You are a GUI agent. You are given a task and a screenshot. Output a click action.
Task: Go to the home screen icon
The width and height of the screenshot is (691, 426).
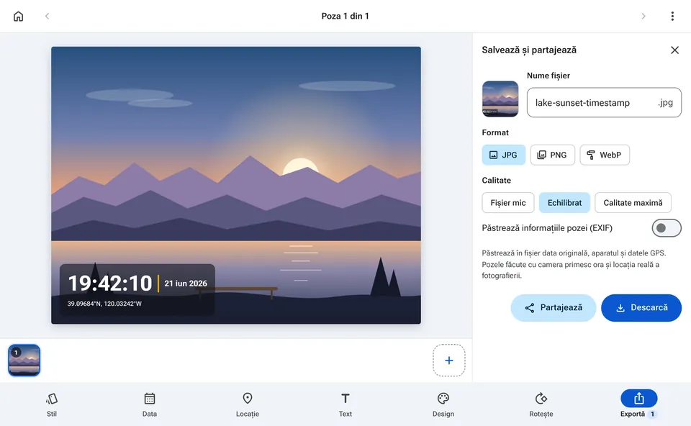pyautogui.click(x=18, y=17)
